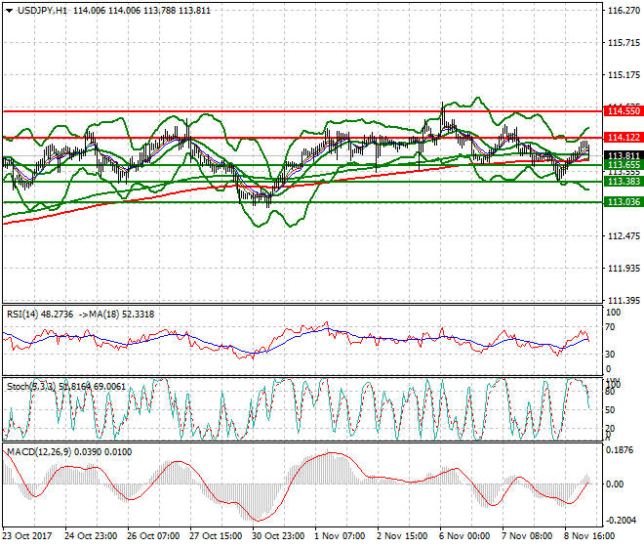Select the red 114.550 price level tag
This screenshot has width=644, height=547.
623,111
